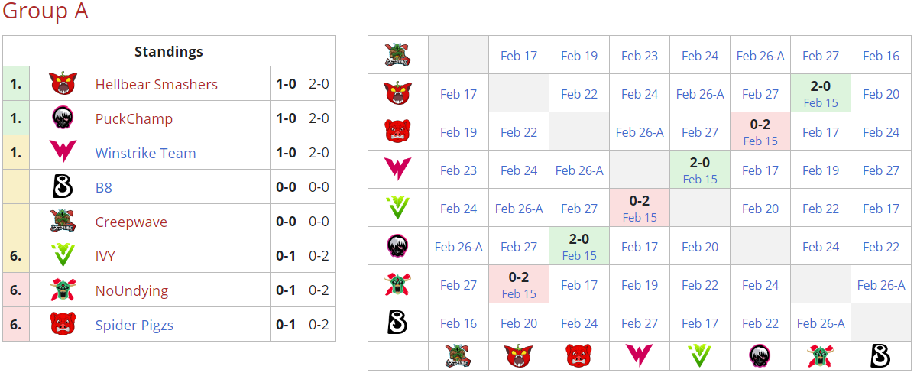The height and width of the screenshot is (376, 917).
Task: Open the Hellbear Smashers team link
Action: 156,84
